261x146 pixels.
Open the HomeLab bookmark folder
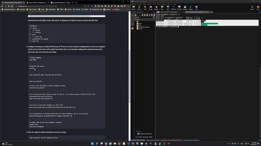click(x=21, y=9)
